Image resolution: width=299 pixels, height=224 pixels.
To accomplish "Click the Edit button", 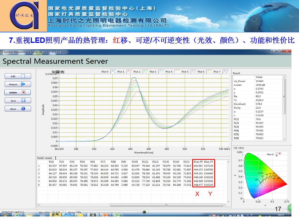I will click(18, 76).
